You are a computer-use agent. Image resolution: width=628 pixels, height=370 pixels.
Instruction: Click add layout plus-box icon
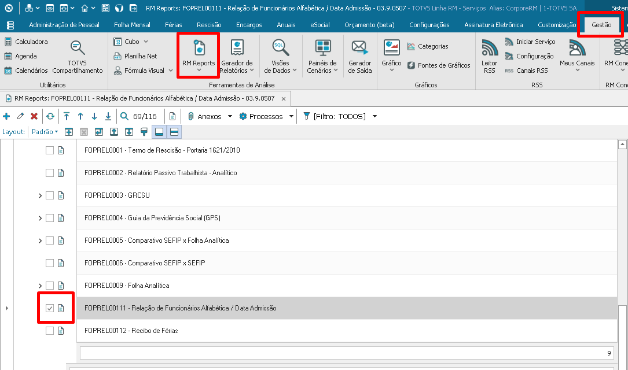(x=69, y=132)
